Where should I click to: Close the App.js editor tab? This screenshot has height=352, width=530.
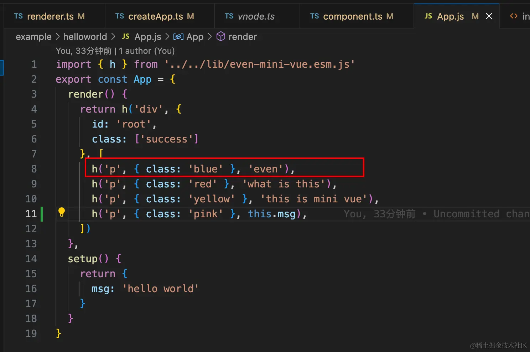[x=489, y=16]
